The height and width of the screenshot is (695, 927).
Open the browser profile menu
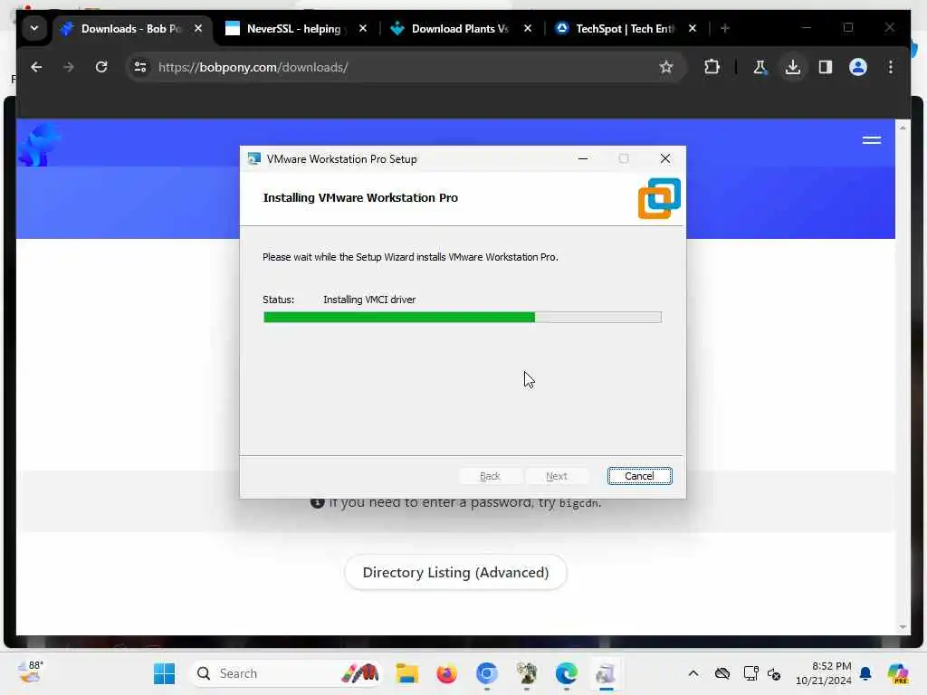tap(858, 67)
